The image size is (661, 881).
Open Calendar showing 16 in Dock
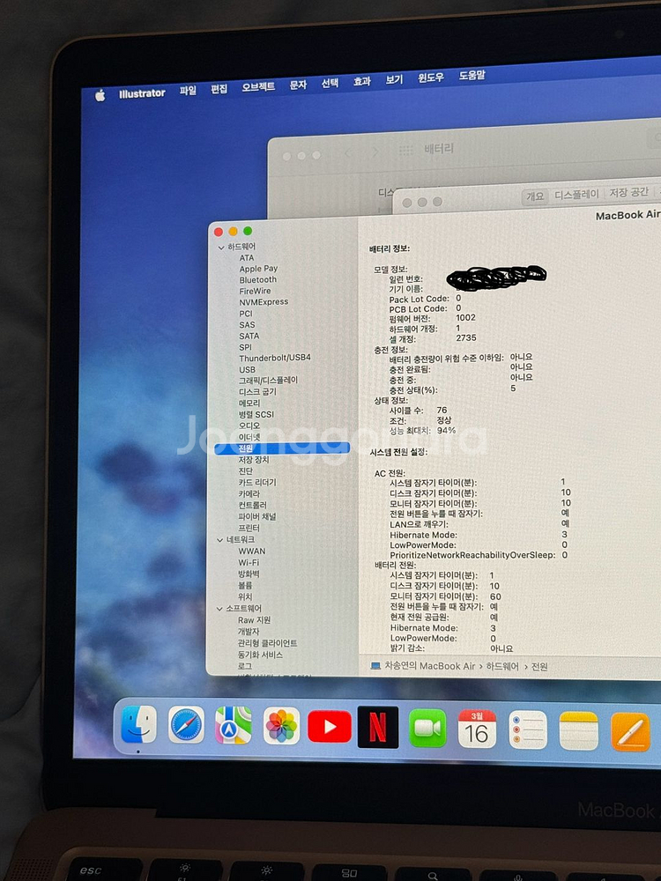[x=477, y=729]
